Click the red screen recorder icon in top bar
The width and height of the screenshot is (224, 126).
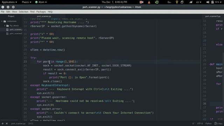point(141,2)
